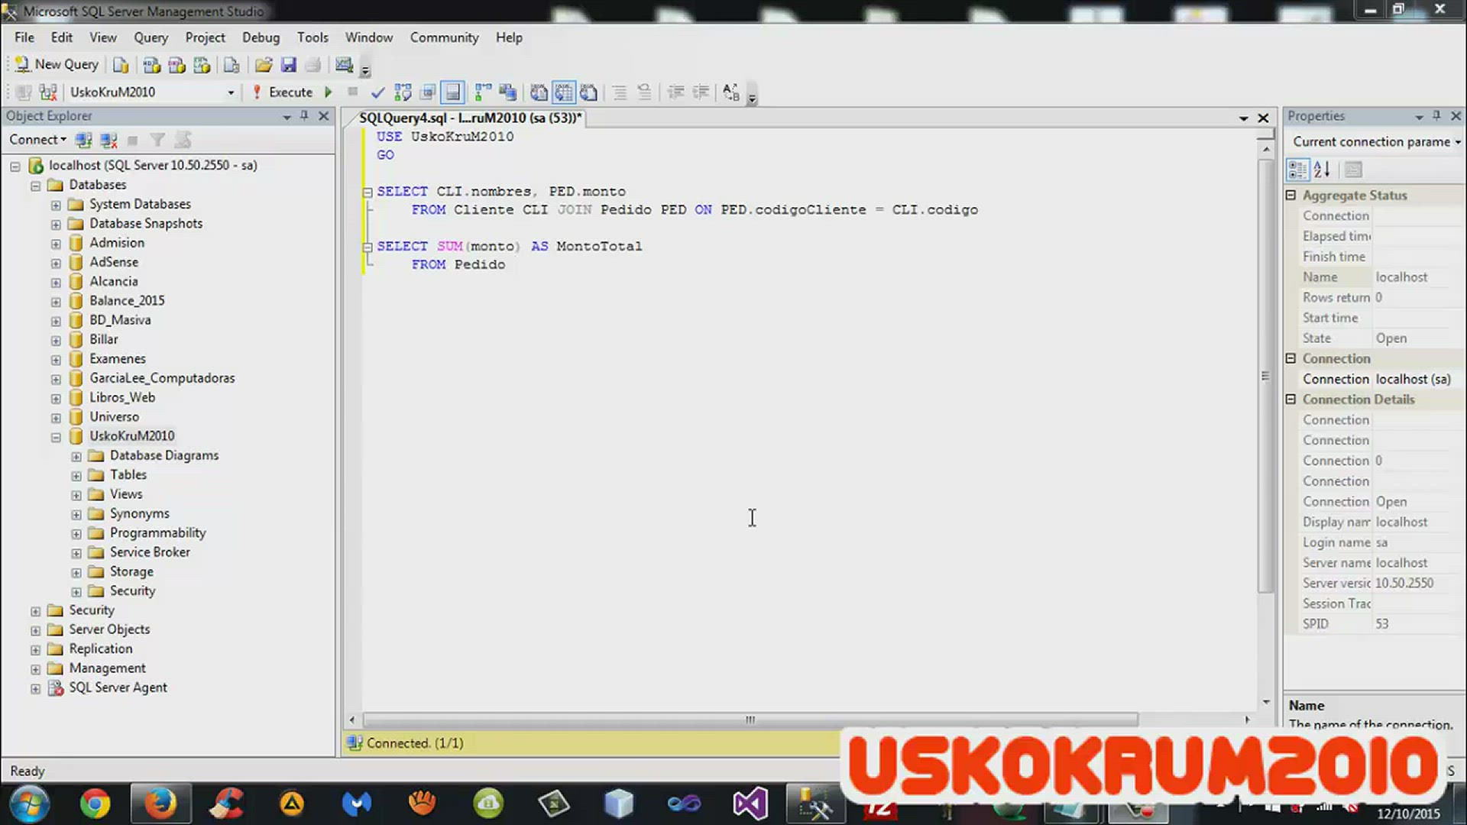Viewport: 1467px width, 825px height.
Task: Specify values for template parameters icon
Action: click(731, 92)
